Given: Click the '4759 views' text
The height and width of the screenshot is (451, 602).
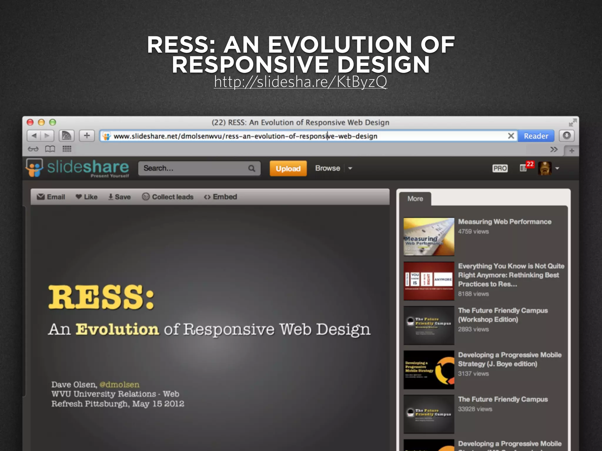Looking at the screenshot, I should coord(473,231).
